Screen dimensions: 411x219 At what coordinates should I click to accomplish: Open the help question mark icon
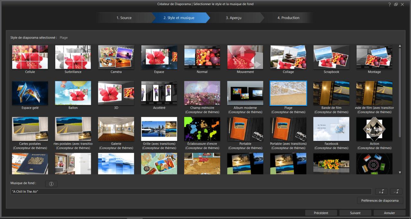pos(389,4)
